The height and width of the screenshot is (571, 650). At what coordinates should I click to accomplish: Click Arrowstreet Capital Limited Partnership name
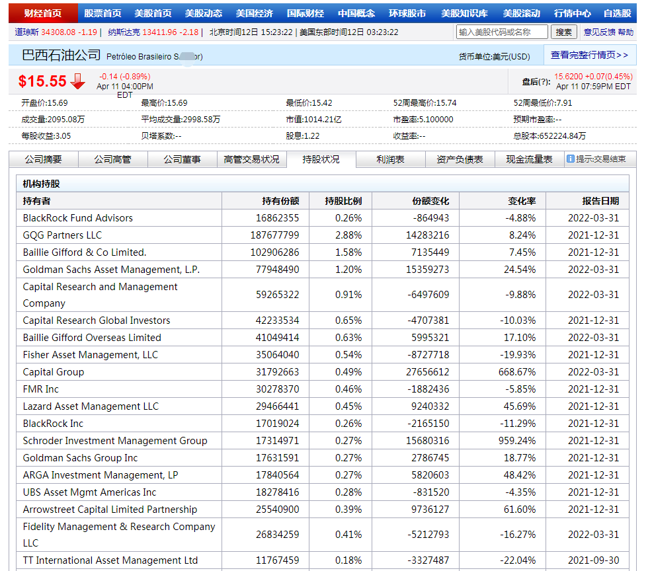tap(110, 510)
